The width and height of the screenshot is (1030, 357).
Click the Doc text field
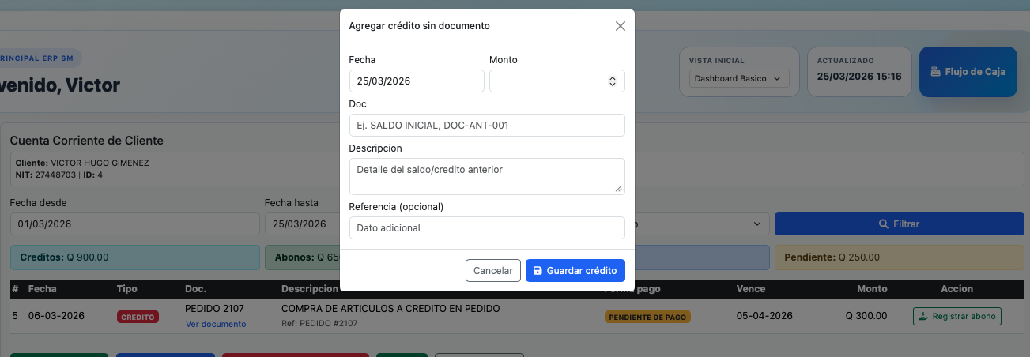click(x=487, y=125)
